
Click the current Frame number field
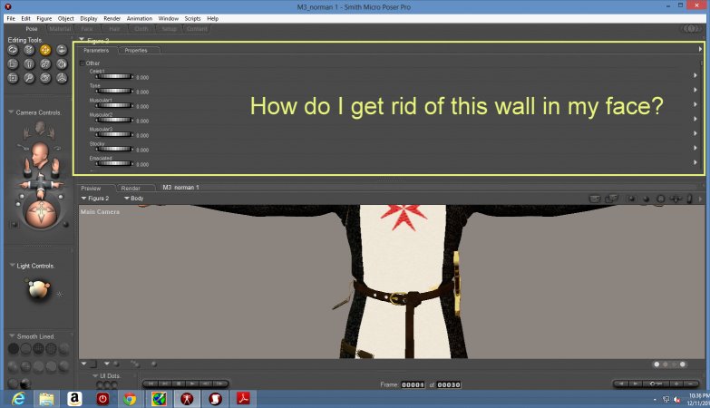tap(413, 385)
